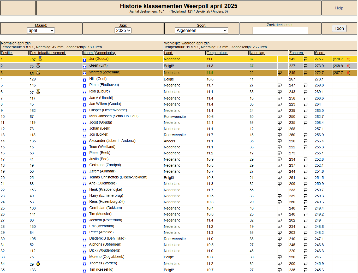Click the medal icon in Thomas (Vorden) row

(38, 263)
